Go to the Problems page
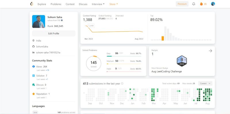The height and width of the screenshot is (114, 230). coord(56,4)
